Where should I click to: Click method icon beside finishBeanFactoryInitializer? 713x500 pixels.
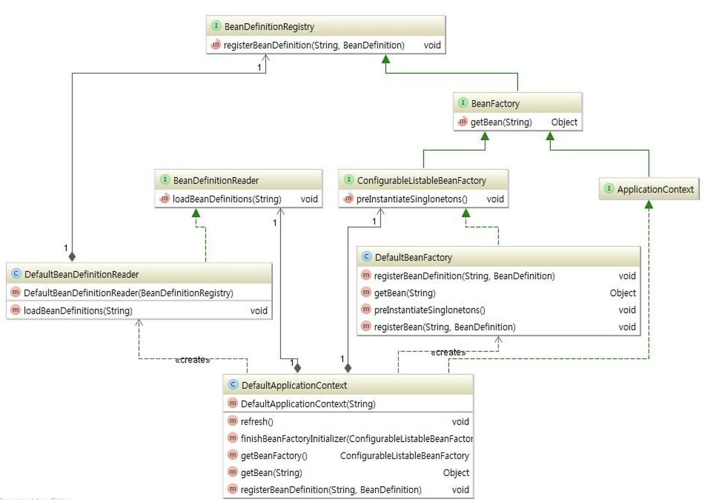point(233,438)
